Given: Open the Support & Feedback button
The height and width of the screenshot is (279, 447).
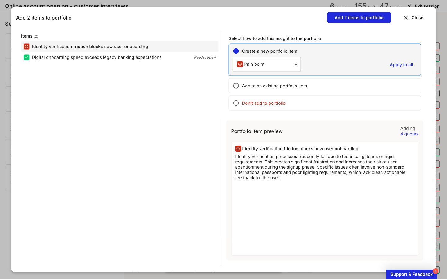Looking at the screenshot, I should click(411, 274).
